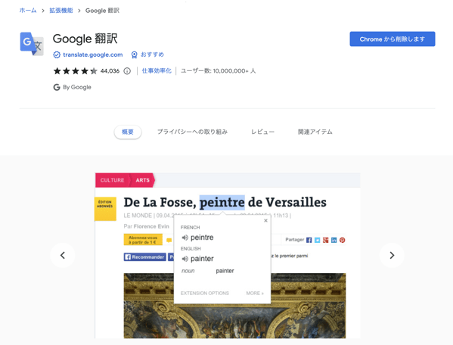This screenshot has width=453, height=345.
Task: Click the Google Translate extension logo icon
Action: (32, 44)
